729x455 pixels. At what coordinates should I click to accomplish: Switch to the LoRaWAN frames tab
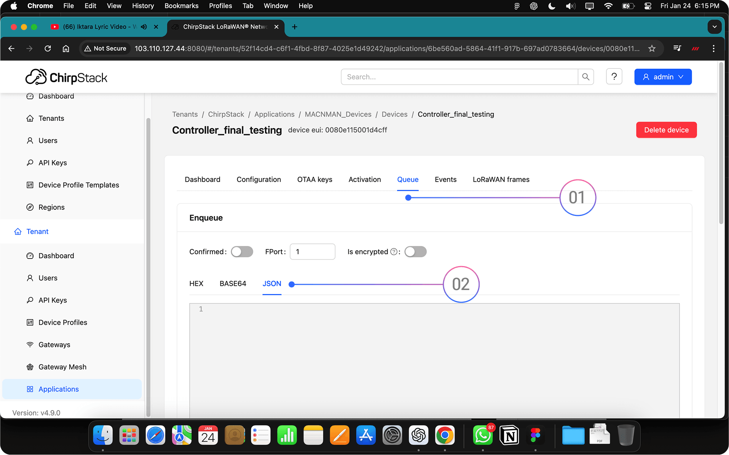501,179
